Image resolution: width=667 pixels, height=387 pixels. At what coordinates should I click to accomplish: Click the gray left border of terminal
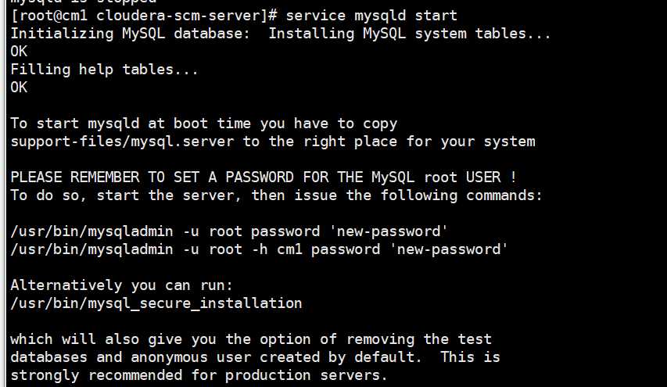click(x=3, y=194)
